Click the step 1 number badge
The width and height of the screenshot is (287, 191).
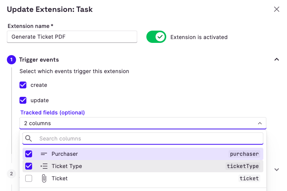(11, 60)
